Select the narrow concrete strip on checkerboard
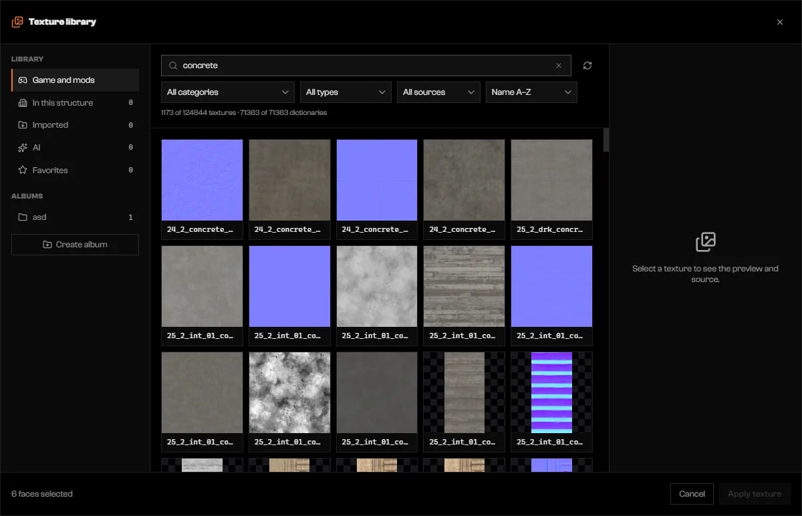The image size is (802, 516). point(464,392)
